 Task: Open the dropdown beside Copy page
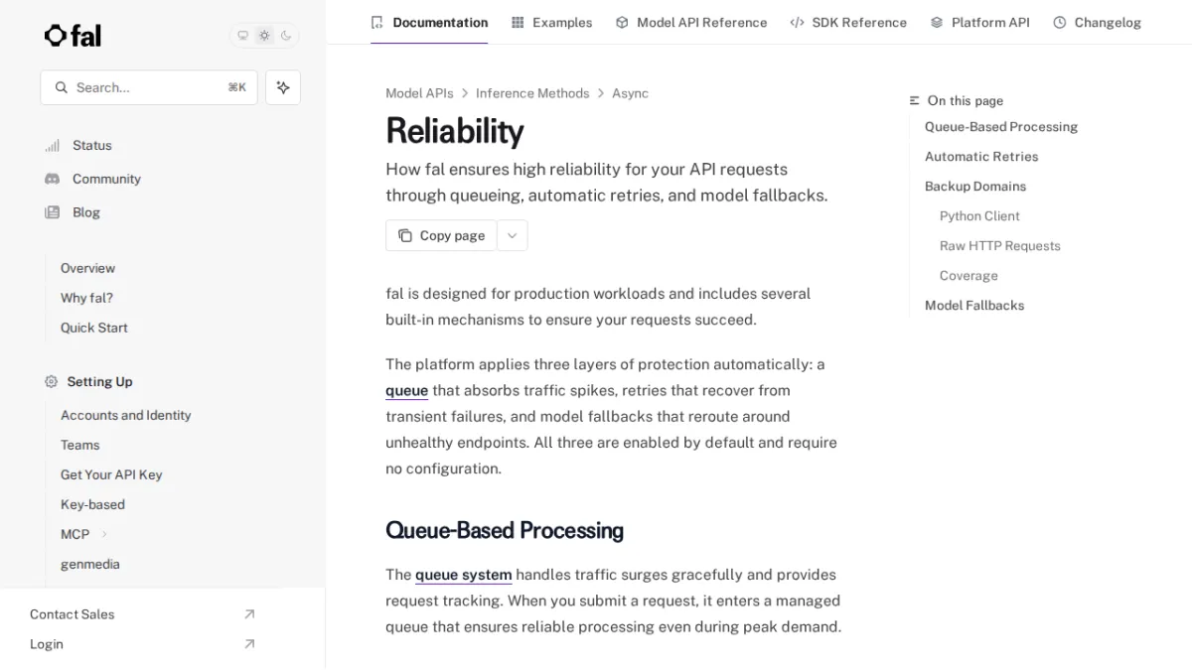513,235
